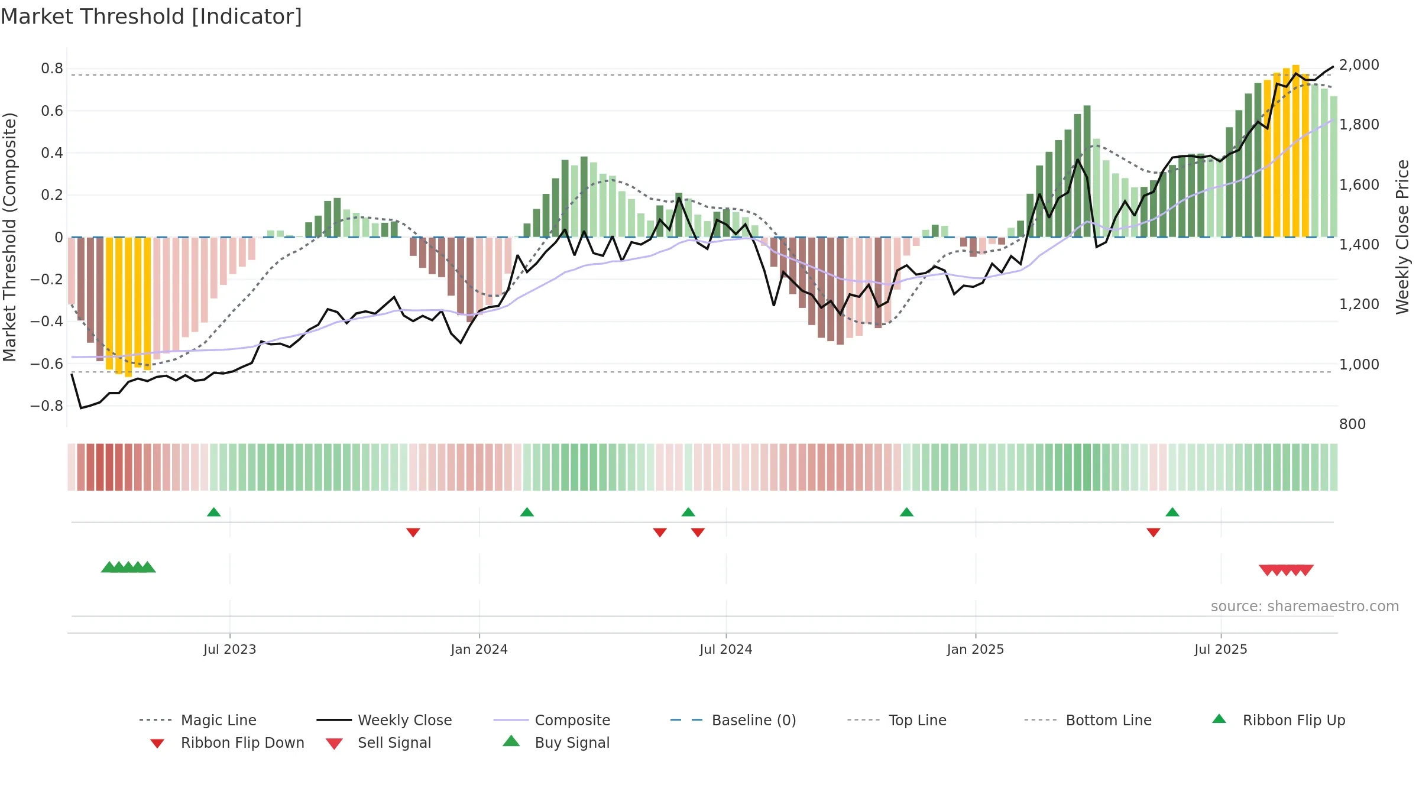
Task: Toggle the Buy Signal legend entry
Action: coord(556,742)
